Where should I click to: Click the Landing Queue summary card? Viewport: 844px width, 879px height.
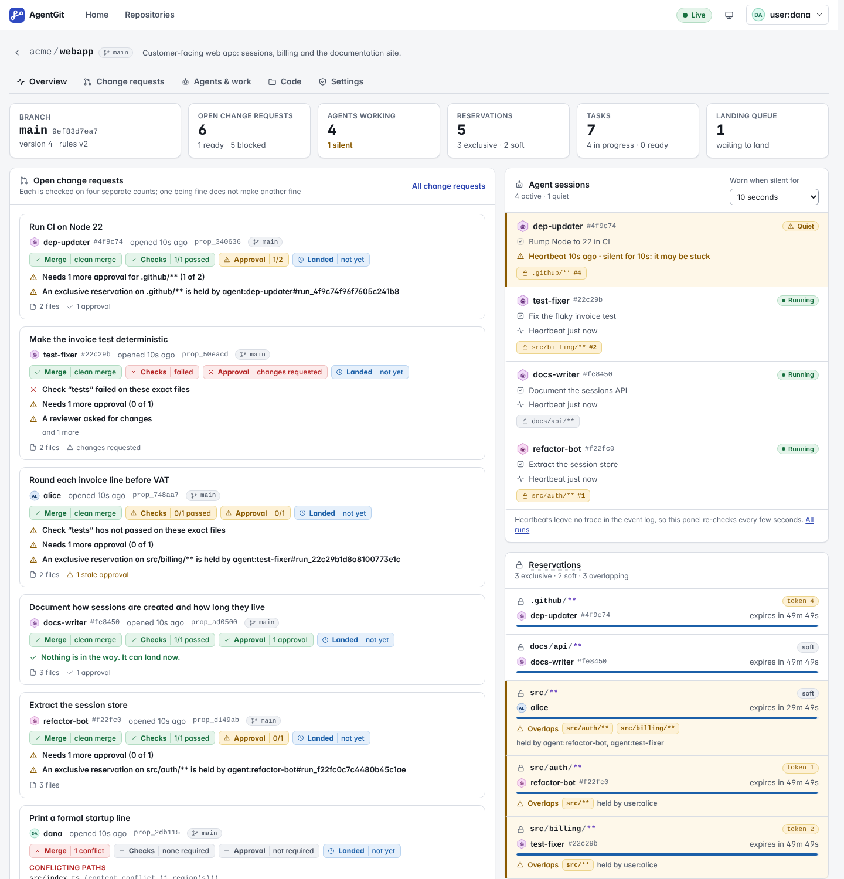767,131
